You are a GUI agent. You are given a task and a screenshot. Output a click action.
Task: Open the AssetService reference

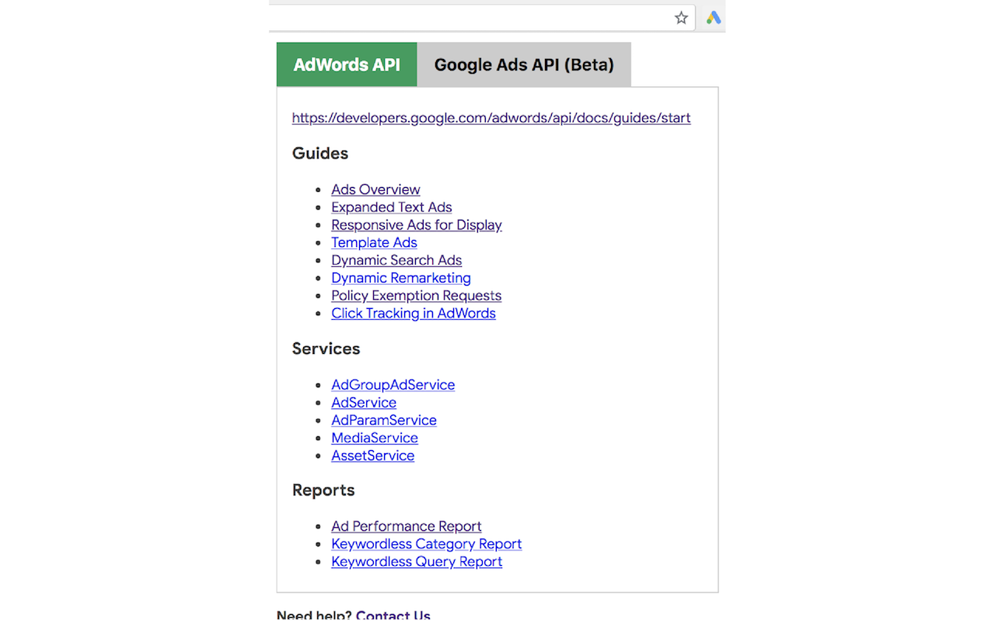point(372,456)
